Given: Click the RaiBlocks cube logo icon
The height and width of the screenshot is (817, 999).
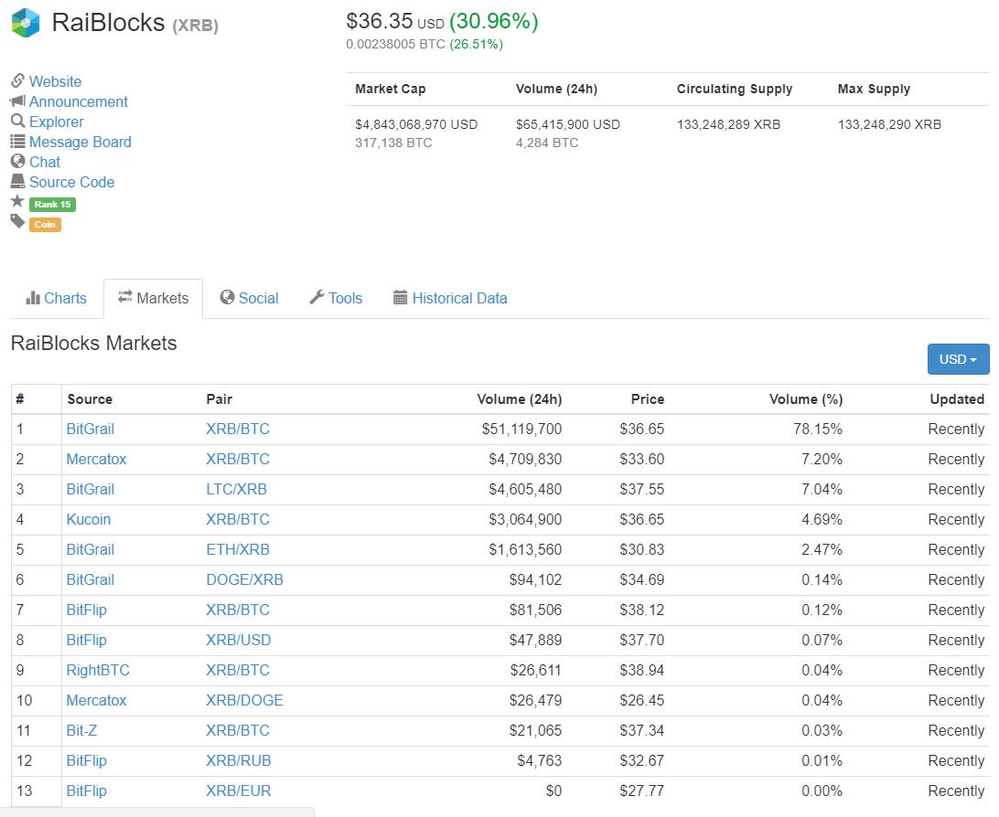Looking at the screenshot, I should coord(27,23).
